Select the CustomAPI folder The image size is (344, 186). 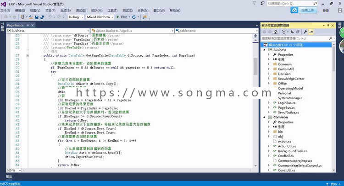tap(286, 69)
